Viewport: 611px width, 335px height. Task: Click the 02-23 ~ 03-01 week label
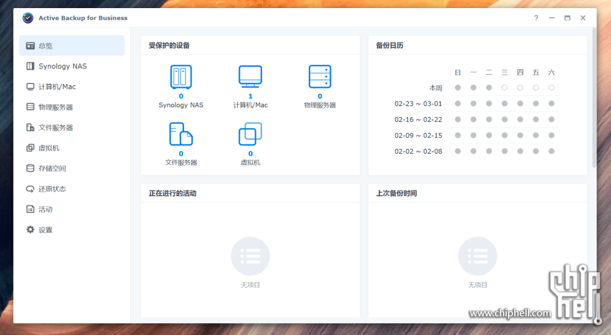point(418,104)
